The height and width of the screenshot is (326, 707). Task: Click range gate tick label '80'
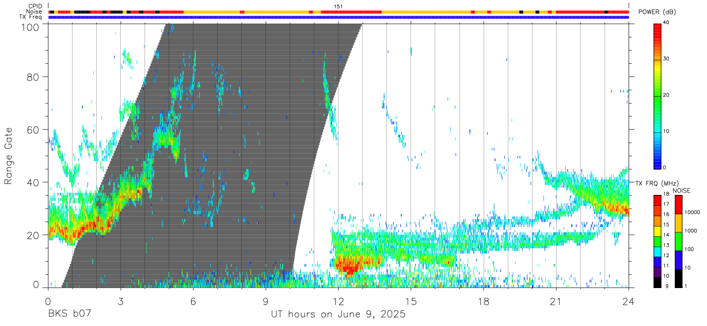pos(34,76)
